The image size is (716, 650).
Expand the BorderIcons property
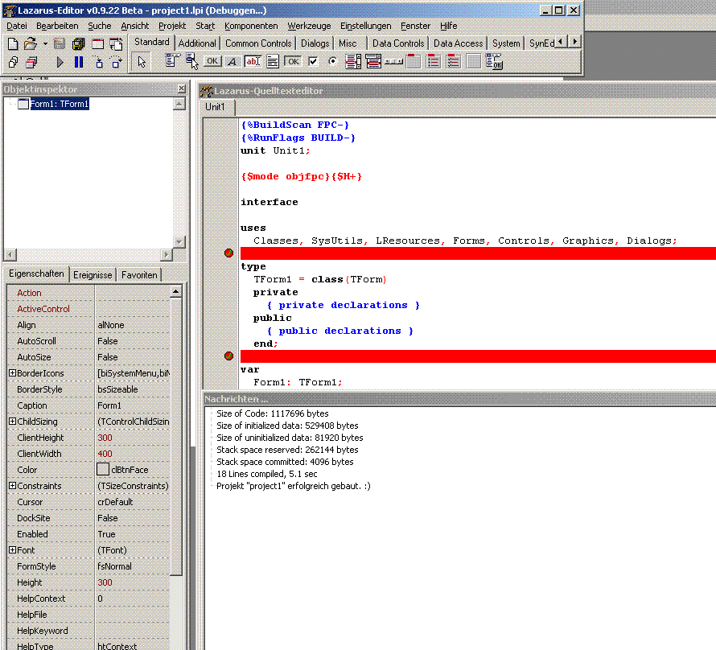click(12, 373)
